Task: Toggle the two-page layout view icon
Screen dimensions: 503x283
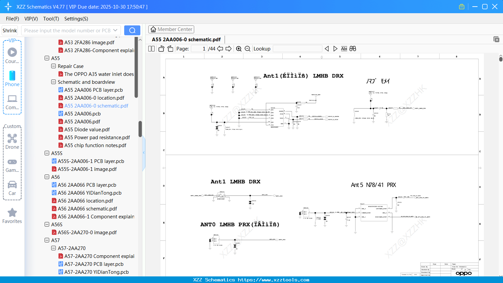Action: [151, 49]
